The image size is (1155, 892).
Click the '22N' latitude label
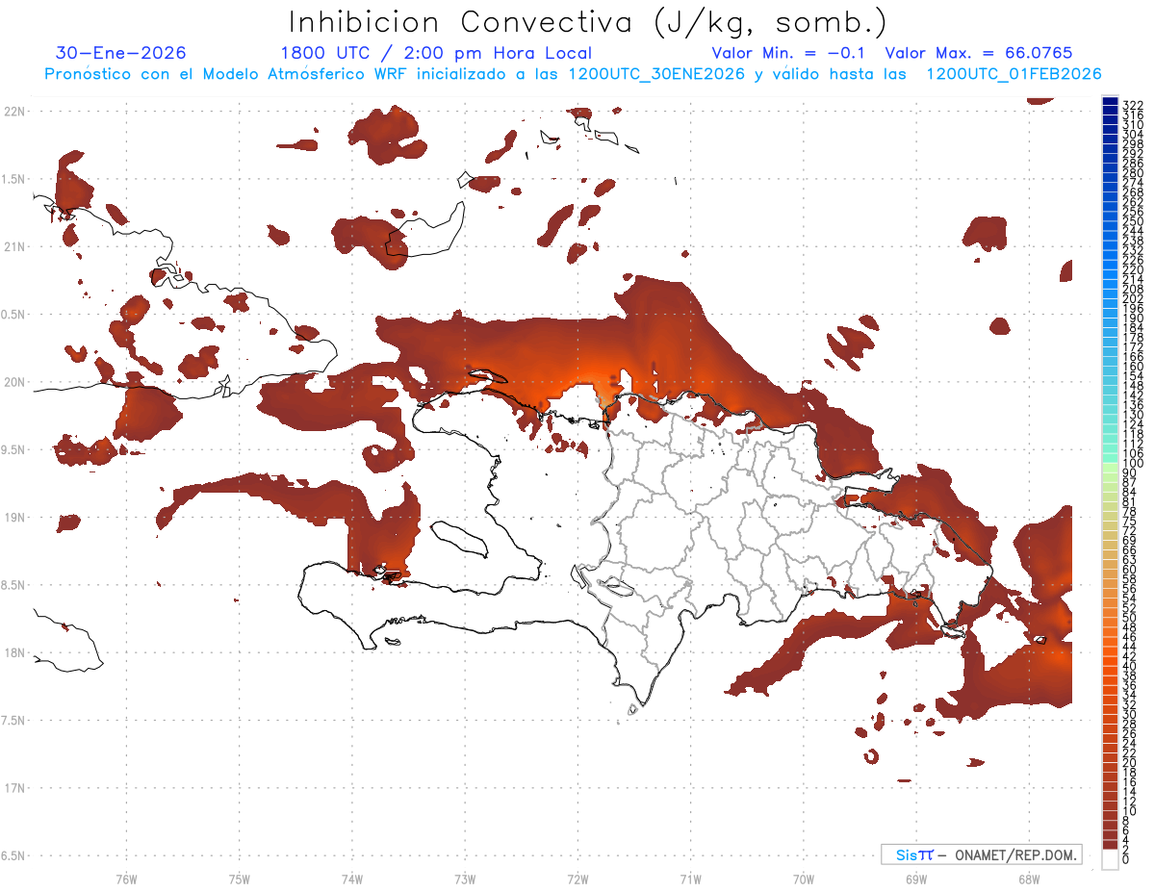[x=14, y=111]
